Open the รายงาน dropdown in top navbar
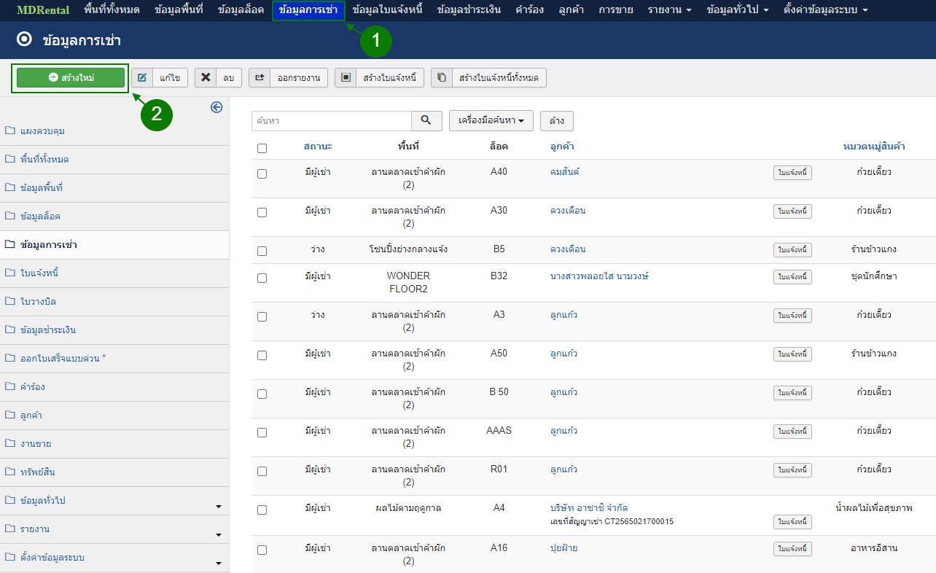936x573 pixels. pyautogui.click(x=669, y=10)
